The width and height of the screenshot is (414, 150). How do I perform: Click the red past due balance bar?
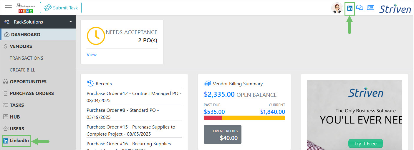213,118
